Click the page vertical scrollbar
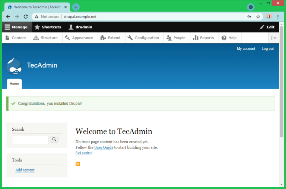Screen dimensions: 286x189 pos(282,93)
